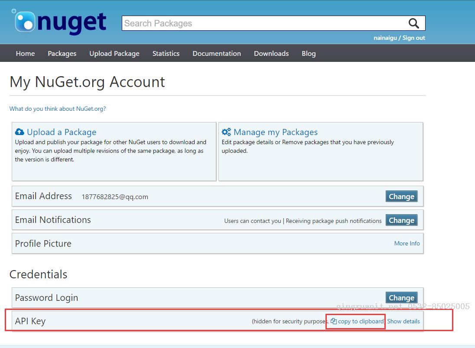Open the Manage my Packages heading link
The height and width of the screenshot is (348, 475).
point(276,132)
